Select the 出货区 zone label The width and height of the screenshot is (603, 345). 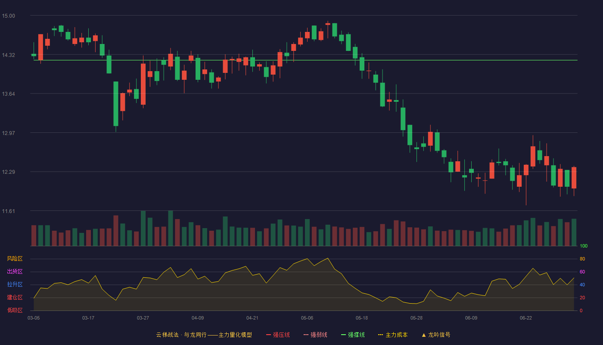click(15, 272)
